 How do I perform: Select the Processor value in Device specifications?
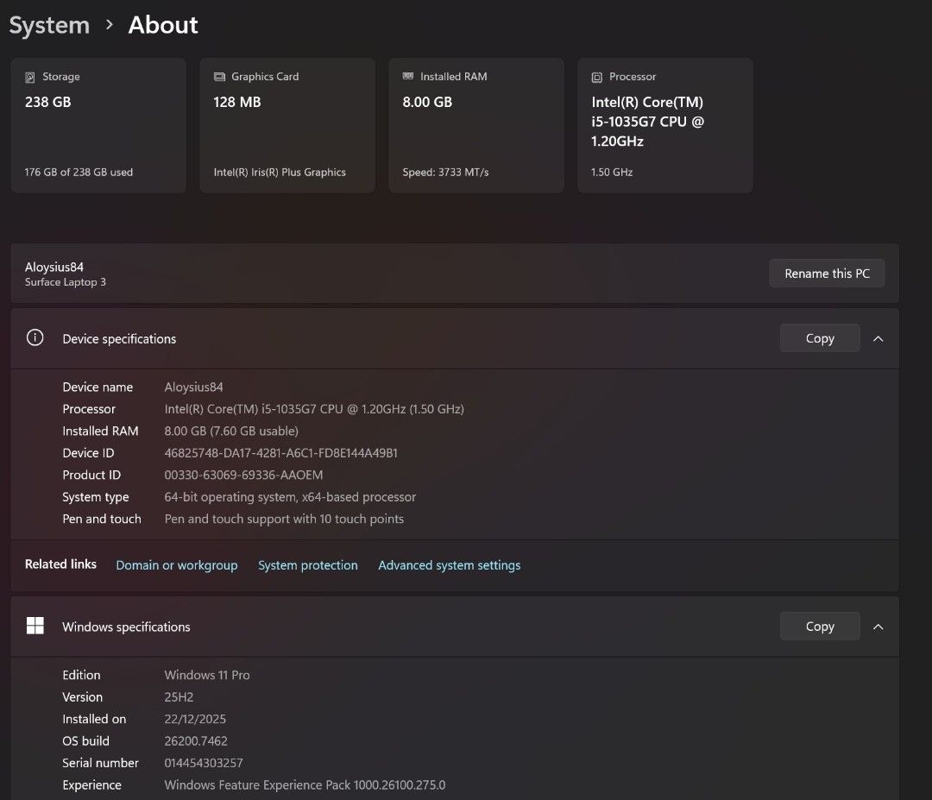point(314,409)
